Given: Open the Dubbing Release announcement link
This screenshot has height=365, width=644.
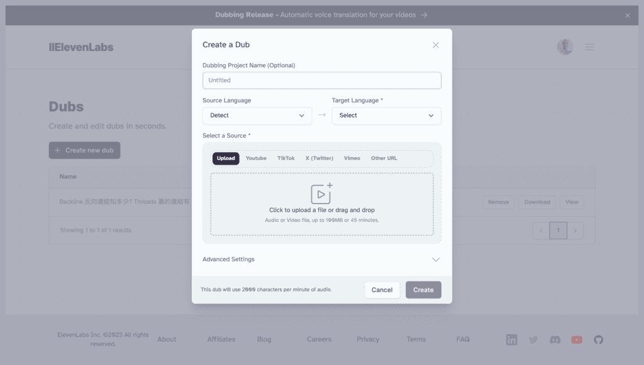Looking at the screenshot, I should tap(321, 15).
